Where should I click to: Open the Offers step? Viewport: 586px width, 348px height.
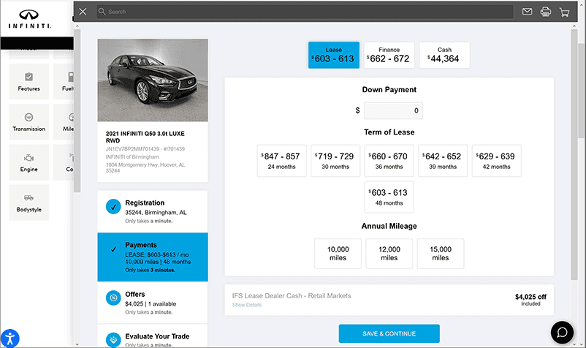tap(153, 303)
